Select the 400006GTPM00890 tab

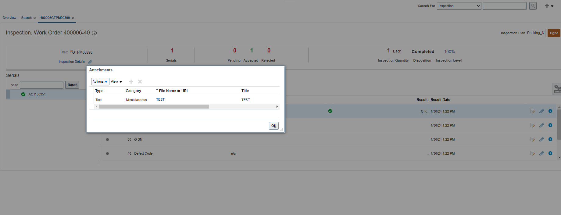[x=55, y=18]
